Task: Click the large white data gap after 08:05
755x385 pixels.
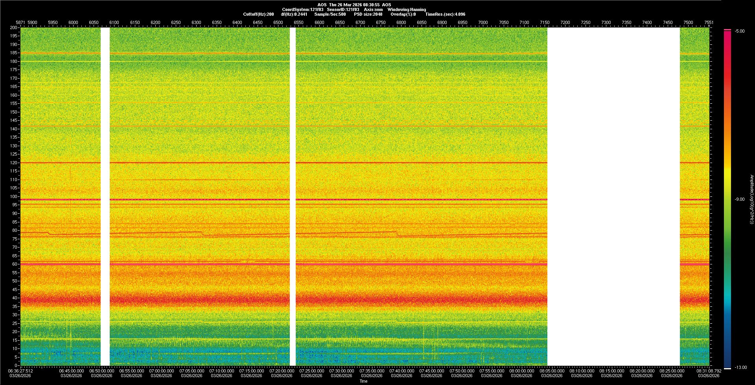Action: coord(613,196)
